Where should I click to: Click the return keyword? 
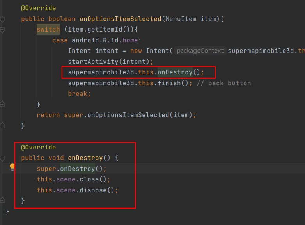[x=48, y=115]
